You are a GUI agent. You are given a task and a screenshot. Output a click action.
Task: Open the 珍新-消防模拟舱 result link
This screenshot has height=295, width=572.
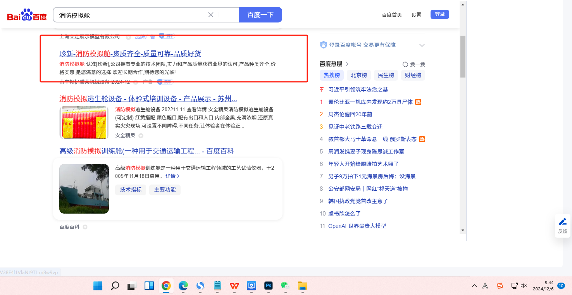click(130, 53)
